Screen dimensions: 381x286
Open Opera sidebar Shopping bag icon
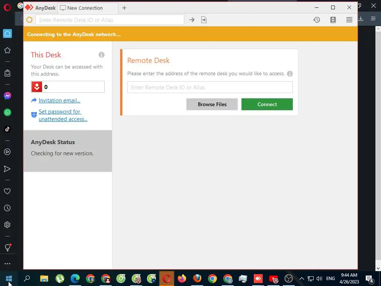pyautogui.click(x=7, y=73)
